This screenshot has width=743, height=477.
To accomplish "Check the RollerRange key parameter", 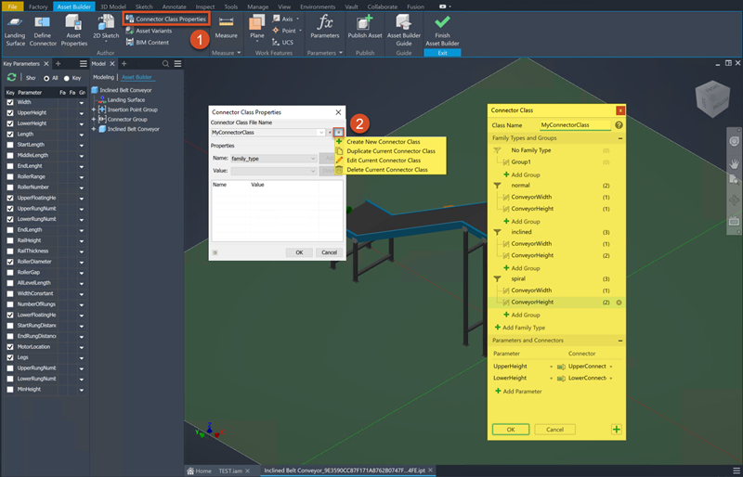I will pyautogui.click(x=10, y=176).
